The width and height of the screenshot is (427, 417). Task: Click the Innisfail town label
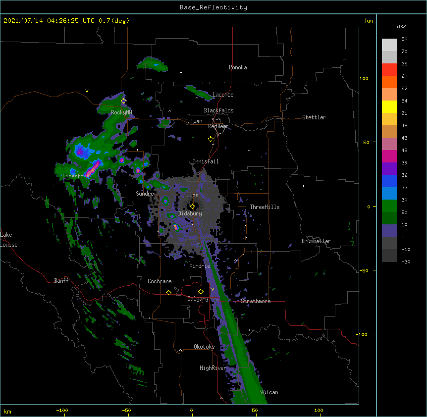[206, 161]
